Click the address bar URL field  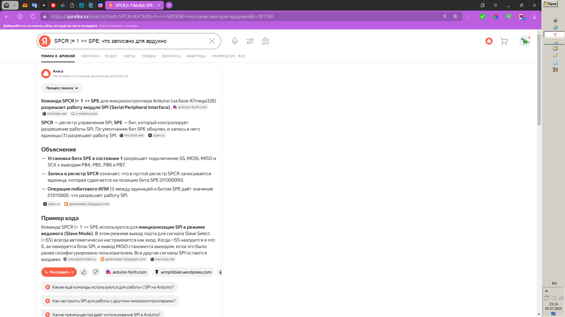click(x=244, y=16)
